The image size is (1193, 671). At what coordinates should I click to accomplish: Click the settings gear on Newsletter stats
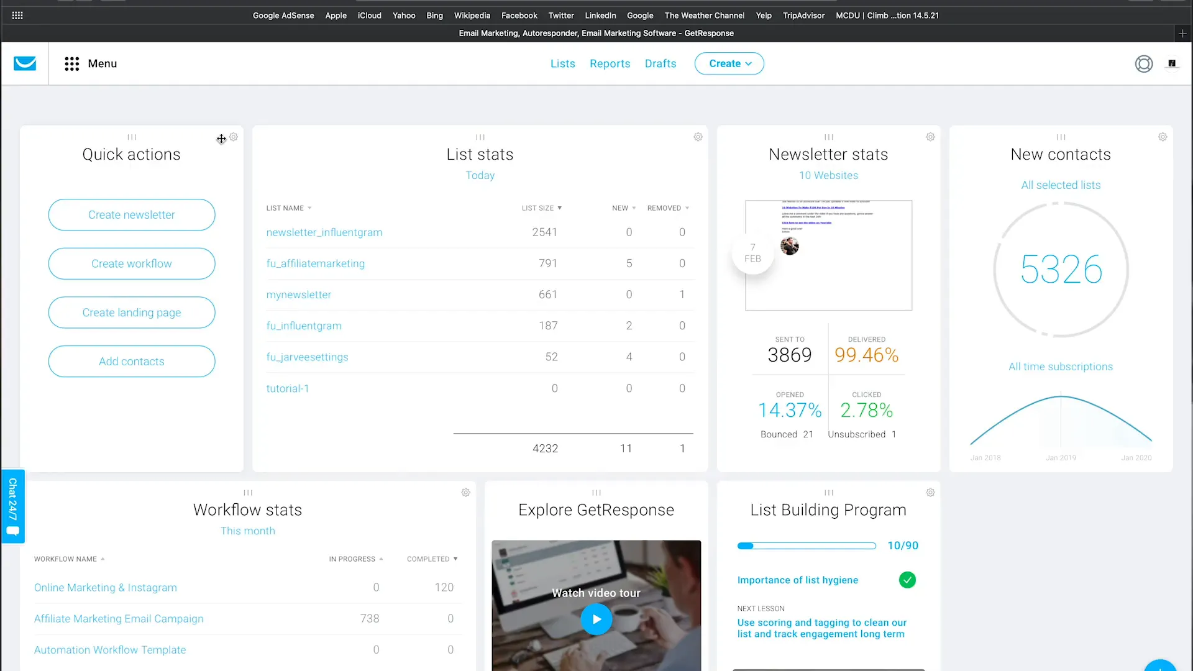tap(930, 137)
